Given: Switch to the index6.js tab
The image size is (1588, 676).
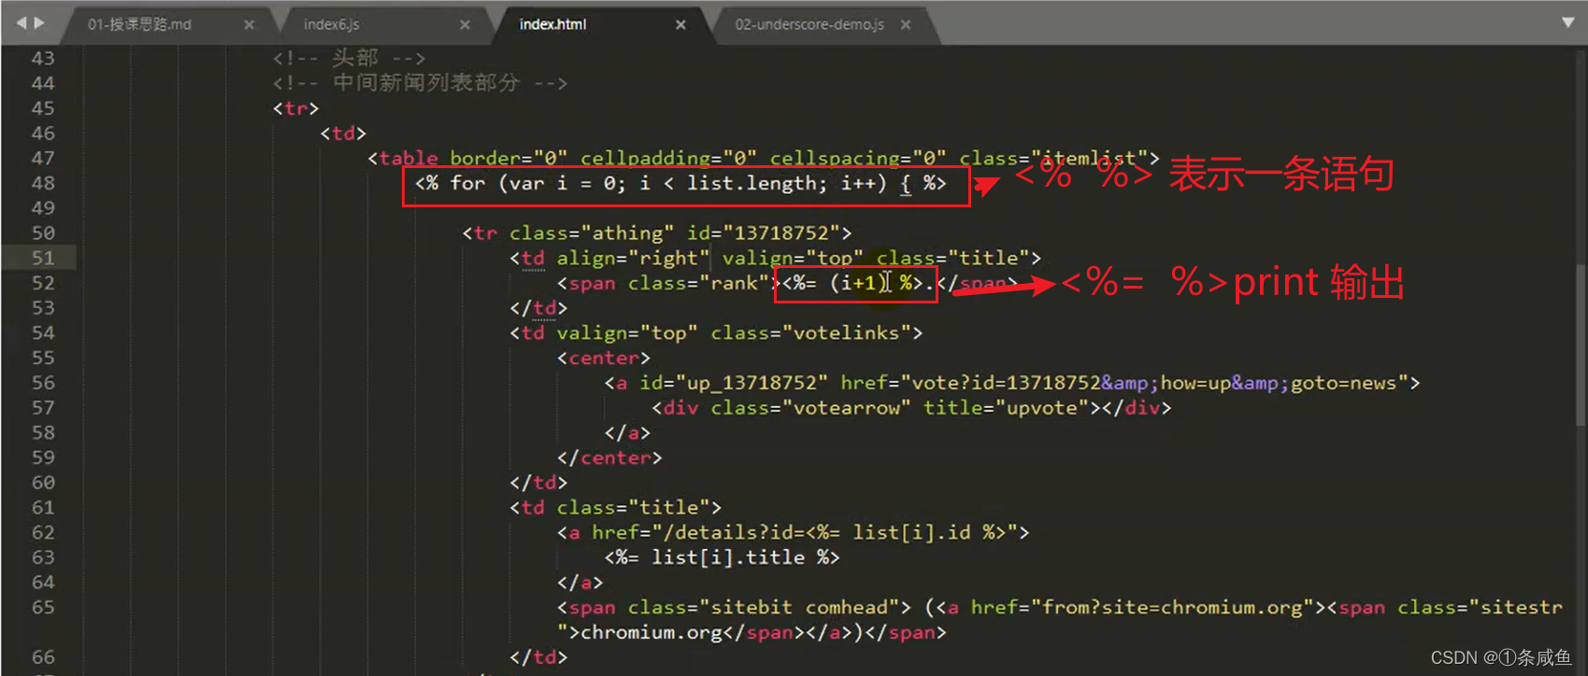Looking at the screenshot, I should pos(332,24).
